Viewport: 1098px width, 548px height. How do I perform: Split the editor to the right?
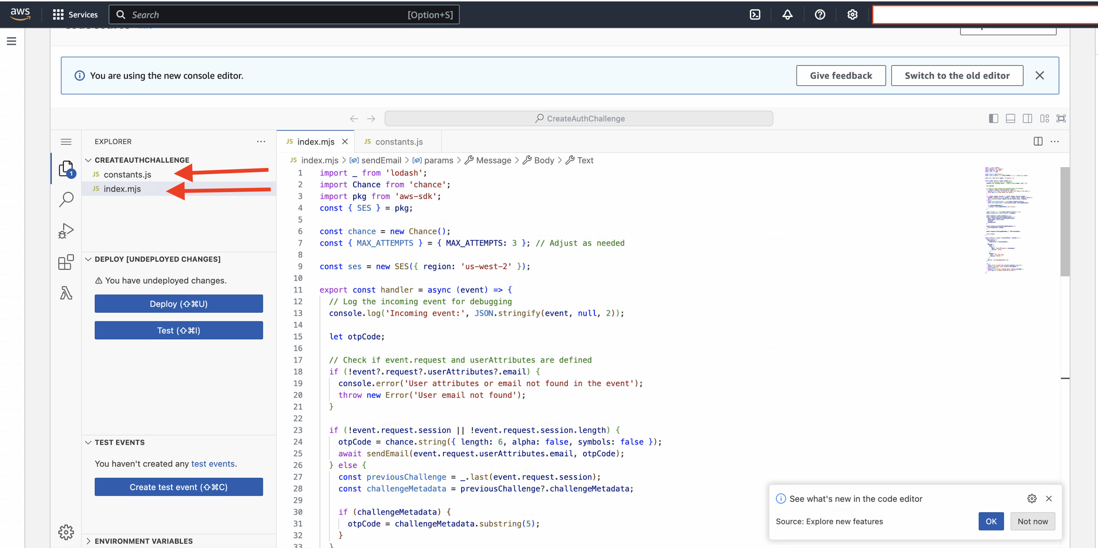[x=1038, y=141]
